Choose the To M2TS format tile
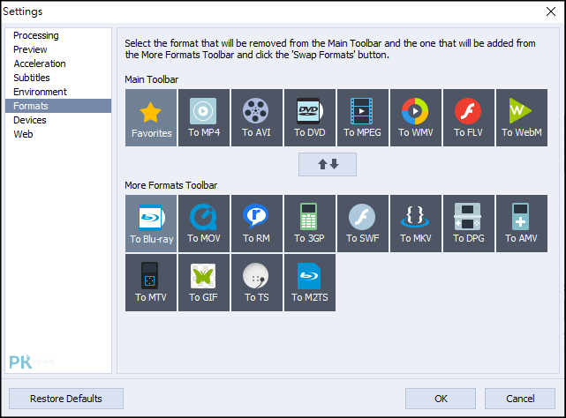 tap(310, 283)
